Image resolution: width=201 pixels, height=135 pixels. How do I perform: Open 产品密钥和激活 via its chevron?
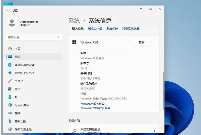[154, 131]
